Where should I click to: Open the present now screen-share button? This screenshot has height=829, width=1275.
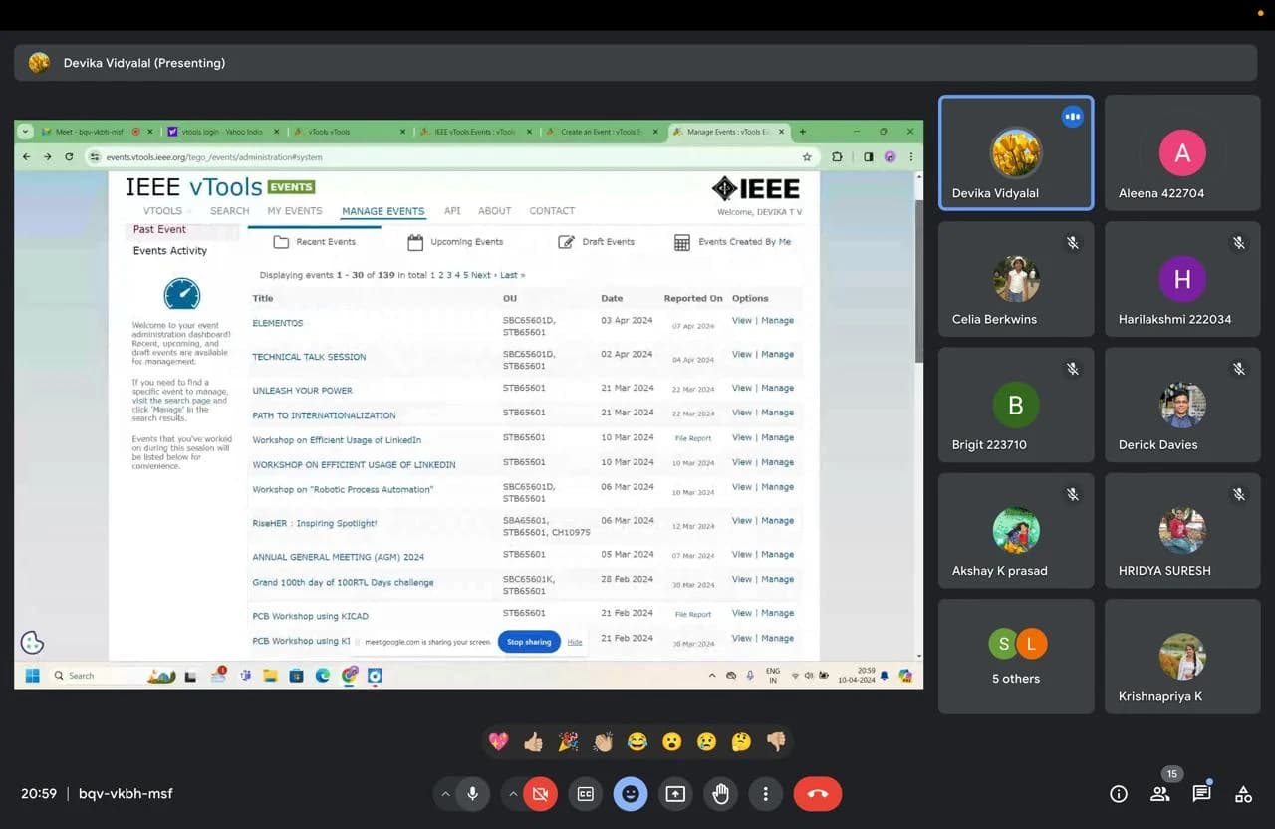[675, 794]
